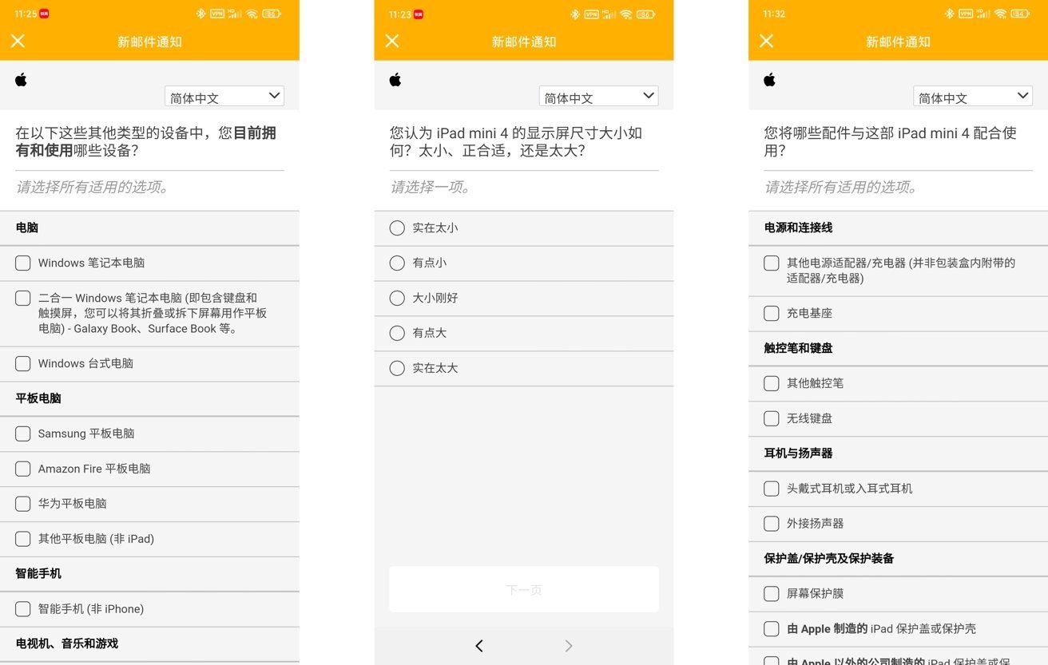This screenshot has width=1048, height=665.
Task: Tap the battery icon in the right screen's status bar
Action: tap(1020, 14)
